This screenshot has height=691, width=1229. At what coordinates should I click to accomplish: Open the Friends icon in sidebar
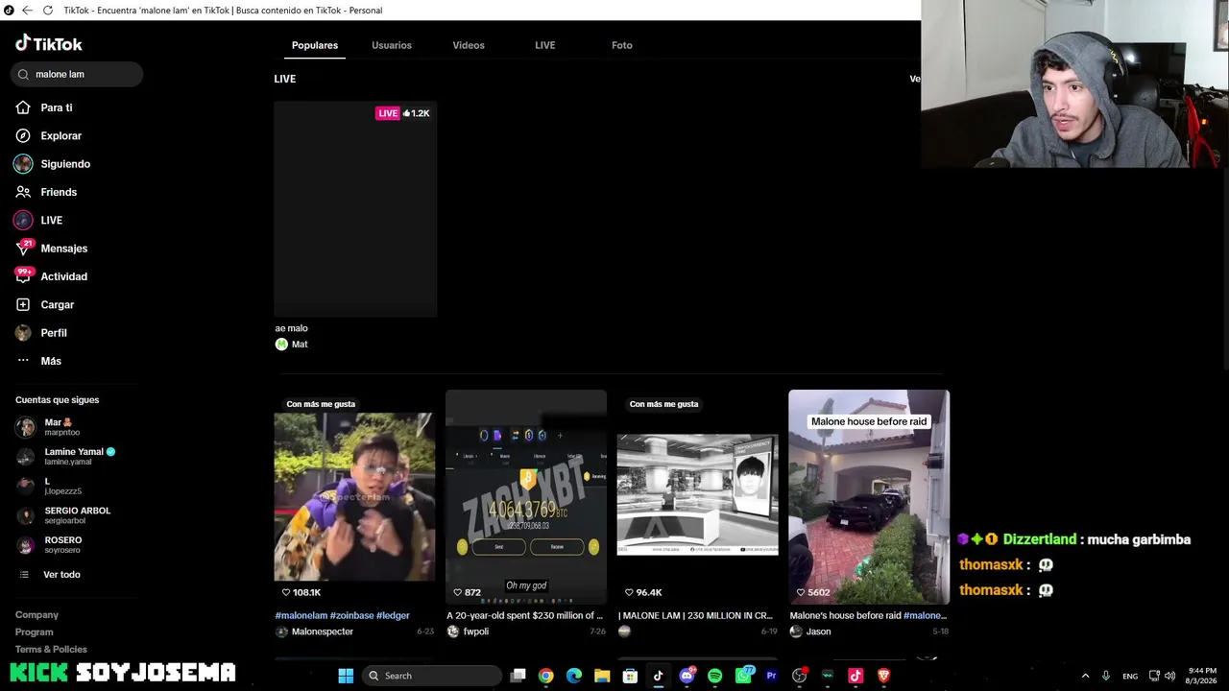(24, 192)
